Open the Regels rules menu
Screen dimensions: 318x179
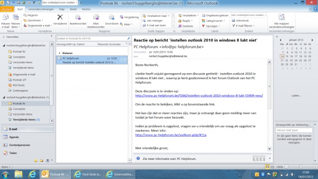(x=185, y=21)
